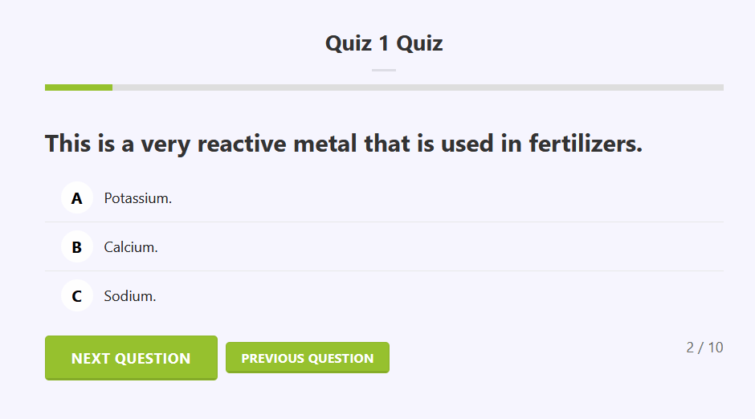Click the 2 / 10 question counter
The height and width of the screenshot is (419, 755).
[704, 348]
